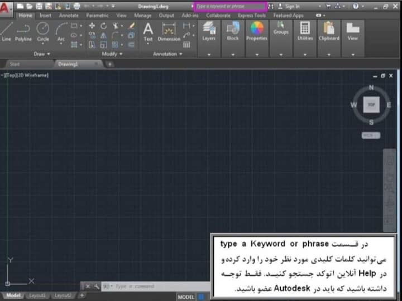Switch to the Express Tools tab
The height and width of the screenshot is (301, 402).
252,16
